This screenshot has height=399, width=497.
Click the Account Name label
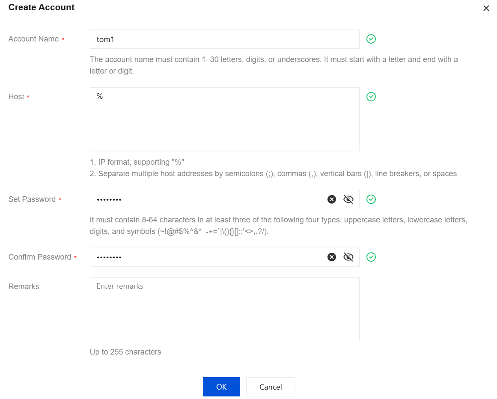click(33, 39)
